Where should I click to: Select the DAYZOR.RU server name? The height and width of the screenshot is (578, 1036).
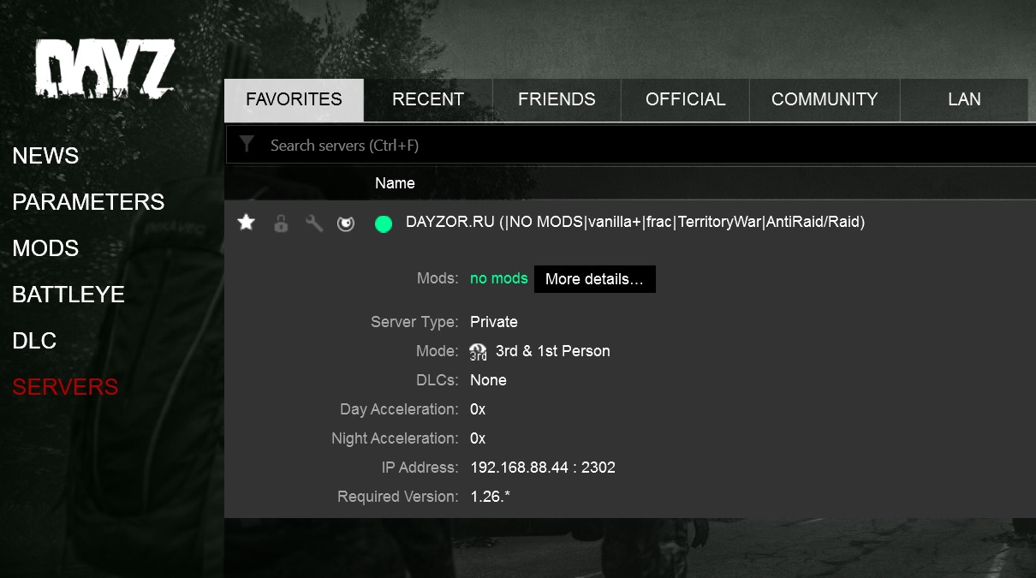tap(635, 223)
